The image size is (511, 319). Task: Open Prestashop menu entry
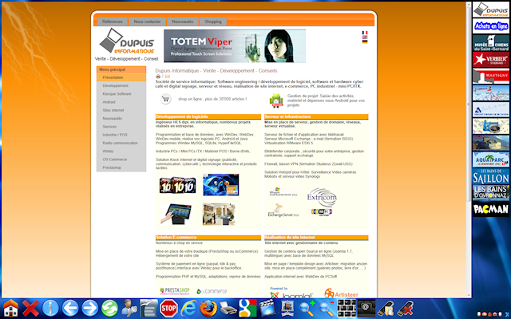(121, 167)
